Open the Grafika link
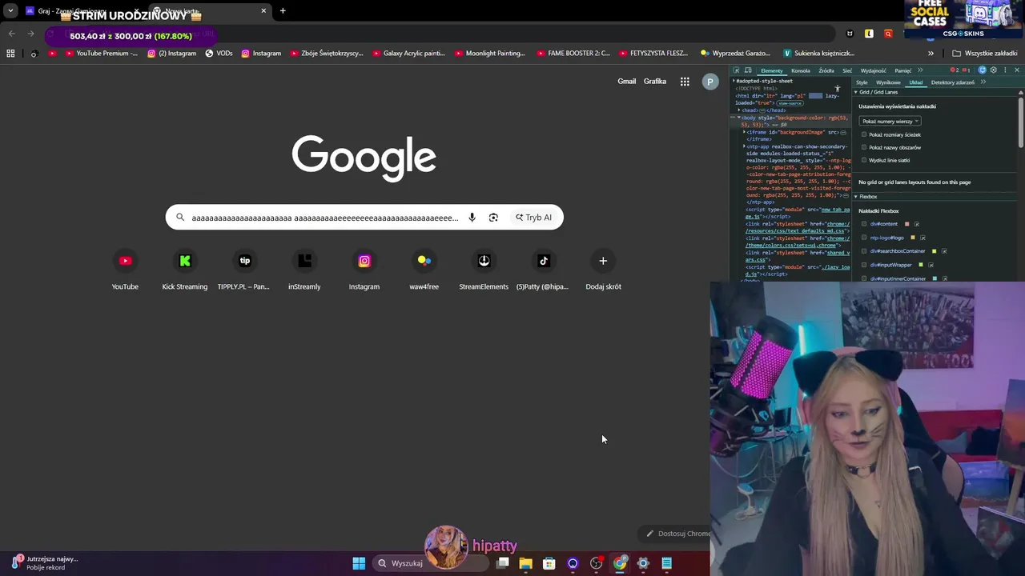Viewport: 1025px width, 576px height. tap(654, 82)
